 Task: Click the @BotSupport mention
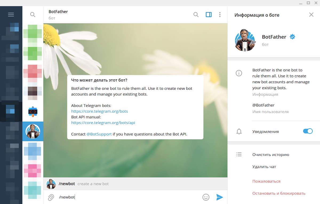click(x=99, y=134)
